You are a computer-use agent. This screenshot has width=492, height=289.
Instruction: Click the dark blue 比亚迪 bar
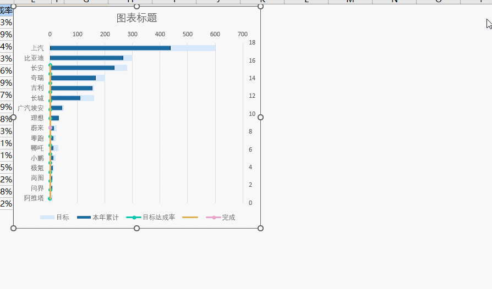(x=86, y=58)
